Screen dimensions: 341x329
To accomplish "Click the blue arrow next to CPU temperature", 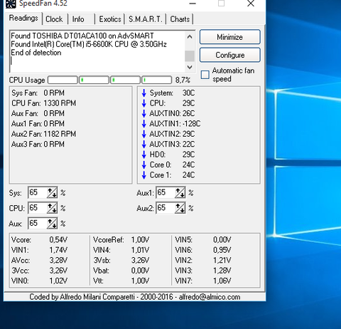I will (144, 103).
